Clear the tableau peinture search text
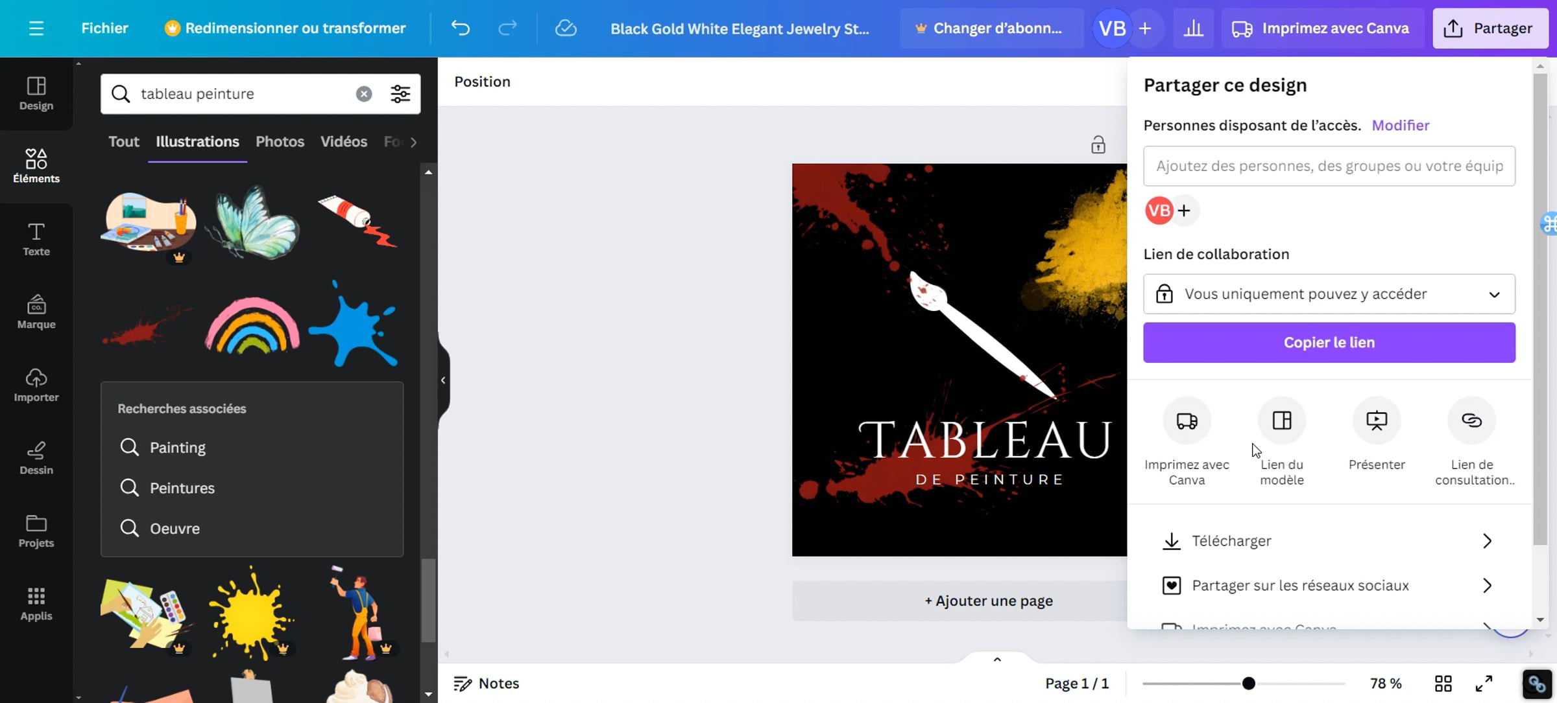1557x703 pixels. (x=364, y=94)
